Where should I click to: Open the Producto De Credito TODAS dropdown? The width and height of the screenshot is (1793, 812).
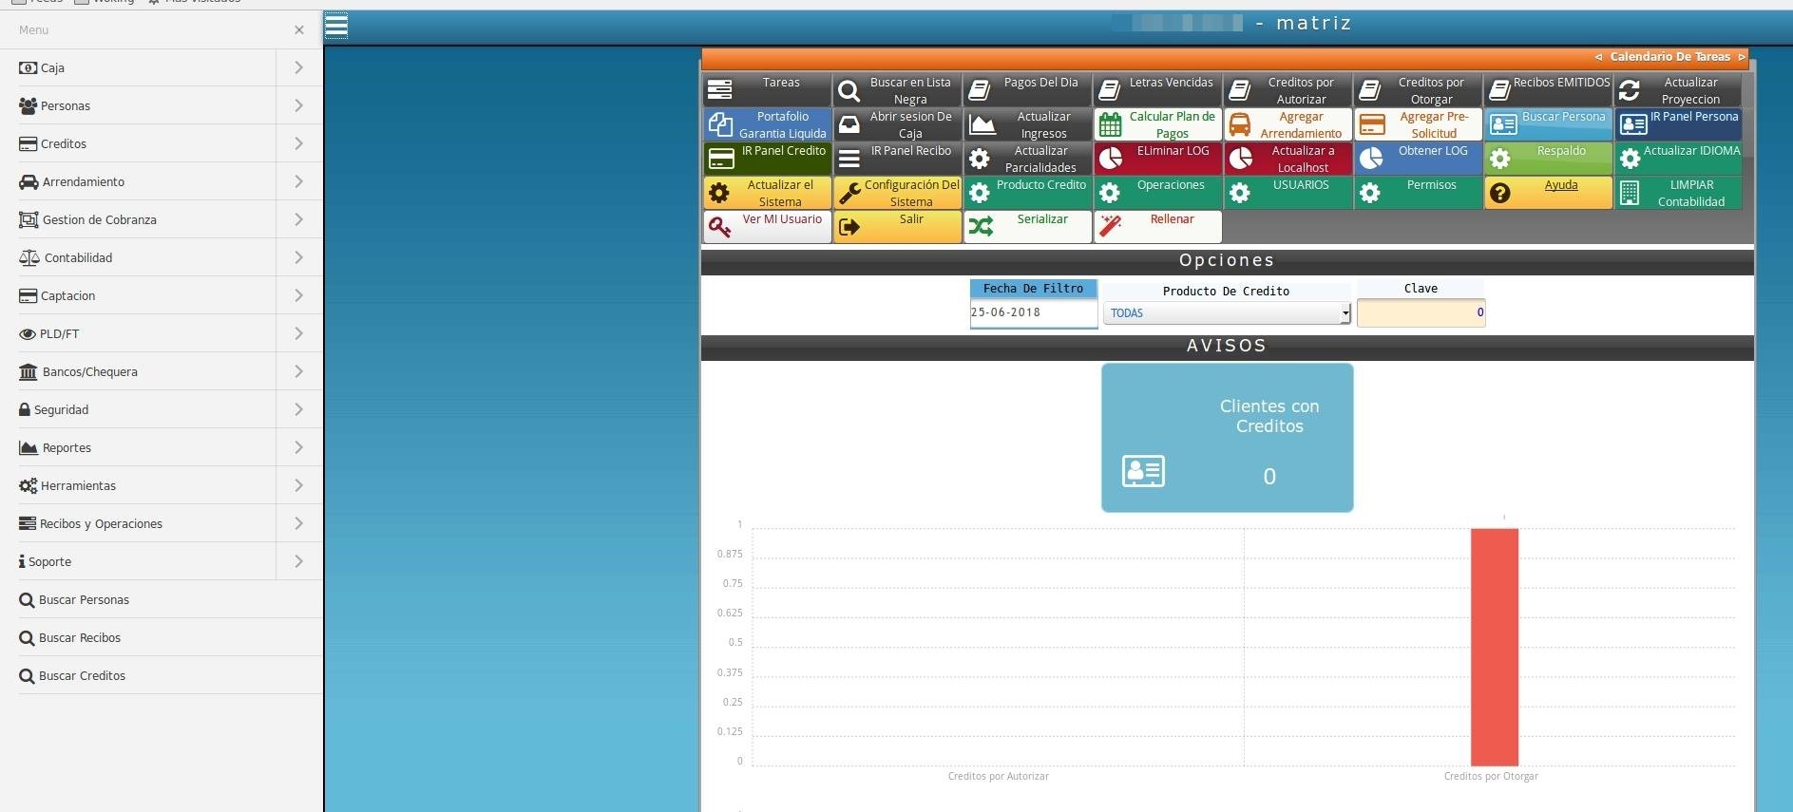pos(1227,312)
